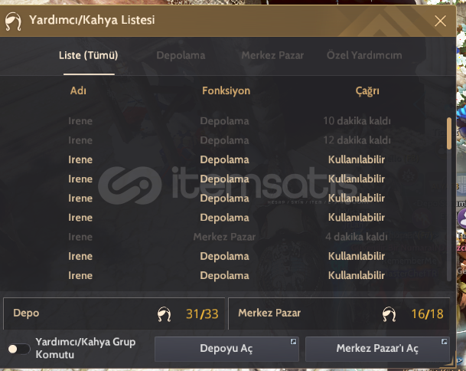Screen dimensions: 466x371
Task: Click the Adı column header
Action: tap(78, 90)
